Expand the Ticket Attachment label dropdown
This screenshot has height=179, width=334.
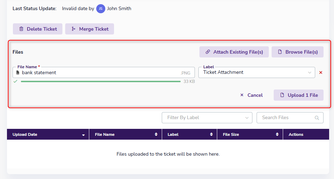[310, 72]
